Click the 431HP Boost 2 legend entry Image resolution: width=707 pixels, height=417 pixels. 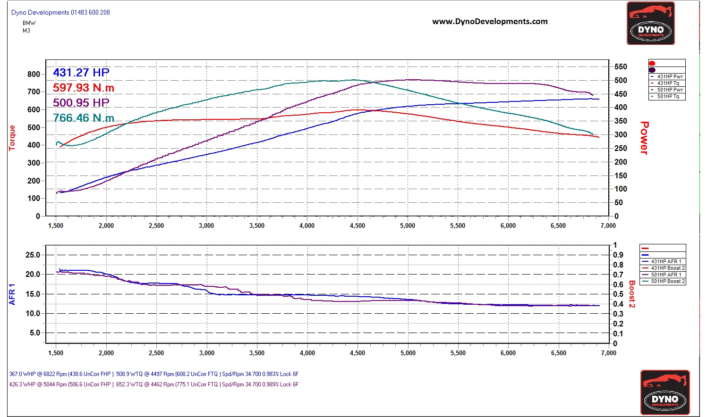click(x=667, y=268)
